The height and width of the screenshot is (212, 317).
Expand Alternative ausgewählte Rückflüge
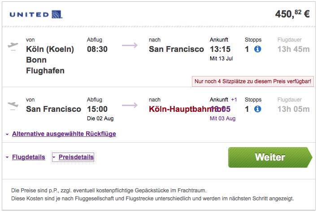64,134
